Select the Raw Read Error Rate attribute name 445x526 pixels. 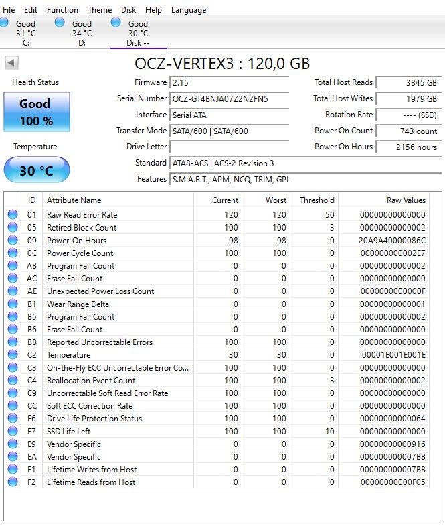82,214
